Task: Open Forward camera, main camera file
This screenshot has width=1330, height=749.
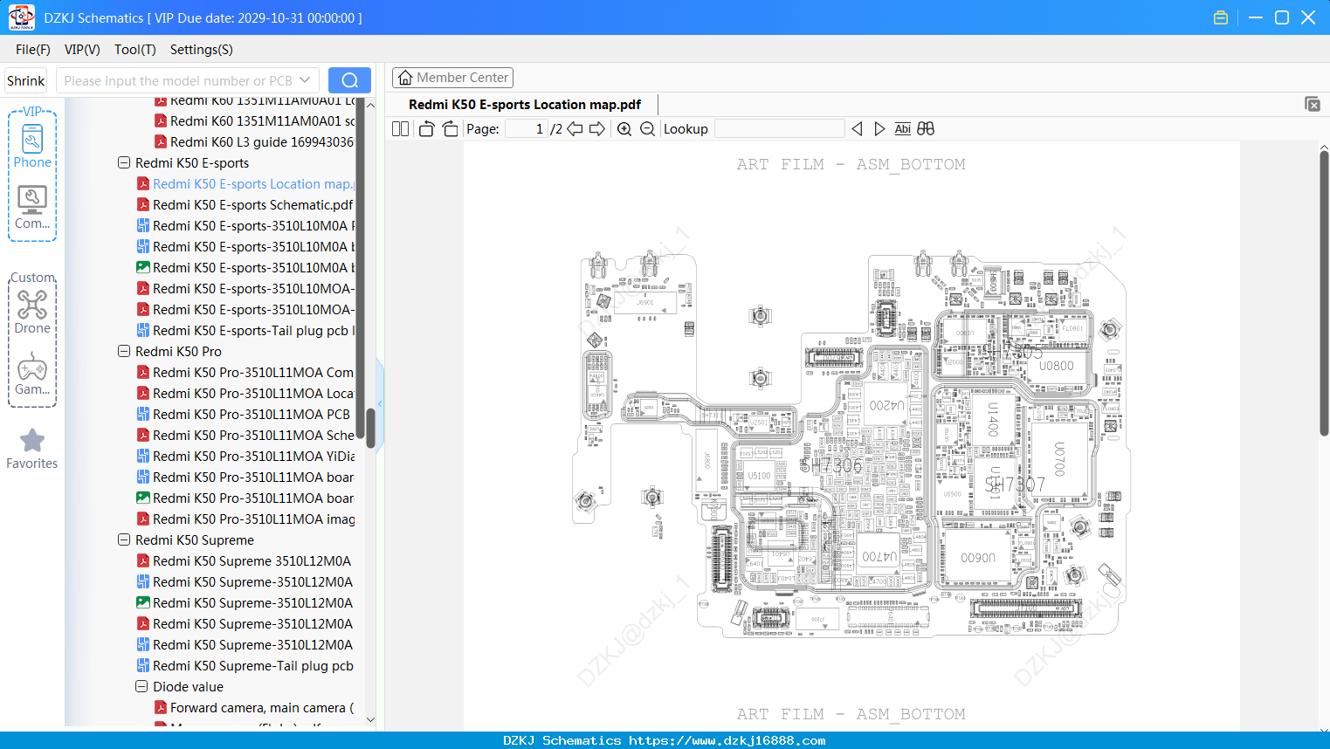Action: (254, 708)
